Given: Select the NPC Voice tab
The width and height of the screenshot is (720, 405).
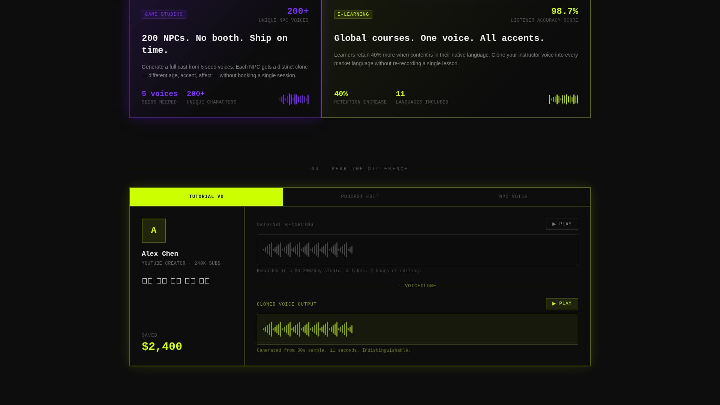Looking at the screenshot, I should tap(513, 197).
